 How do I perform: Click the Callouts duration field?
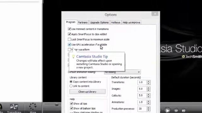click(142, 95)
